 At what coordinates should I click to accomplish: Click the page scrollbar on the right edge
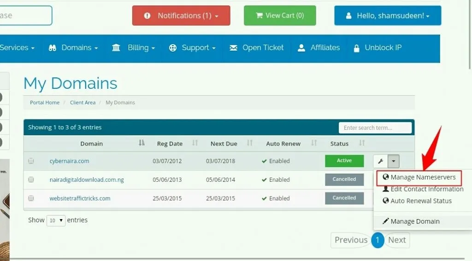(x=470, y=35)
